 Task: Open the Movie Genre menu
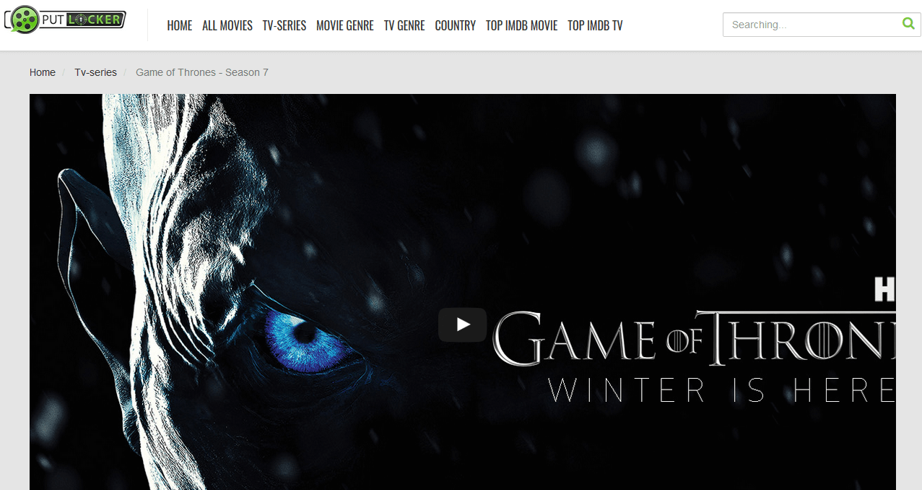pos(345,25)
